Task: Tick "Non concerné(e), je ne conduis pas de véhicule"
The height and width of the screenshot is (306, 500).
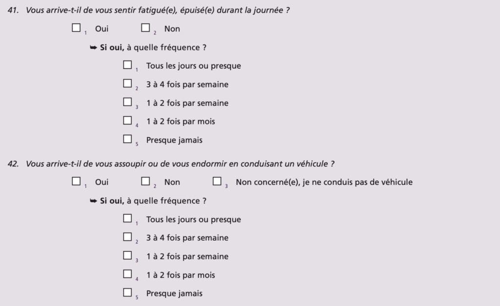Action: 217,182
